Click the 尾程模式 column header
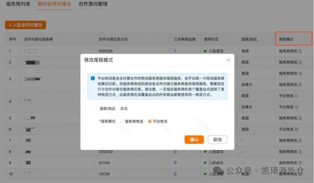The image size is (314, 183). (286, 39)
